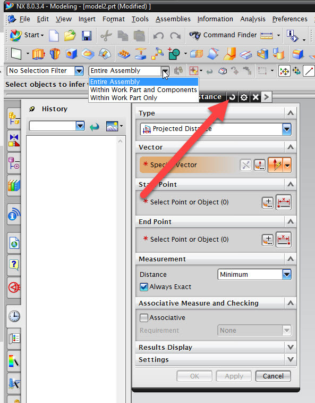Open the No Selection Filter dropdown
The width and height of the screenshot is (315, 403).
(x=79, y=71)
